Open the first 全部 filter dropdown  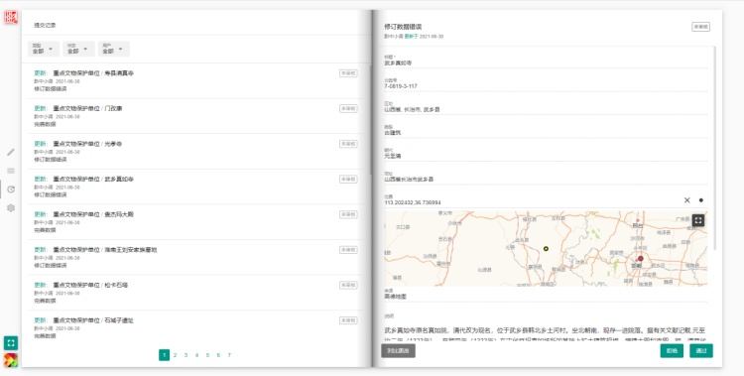[44, 49]
